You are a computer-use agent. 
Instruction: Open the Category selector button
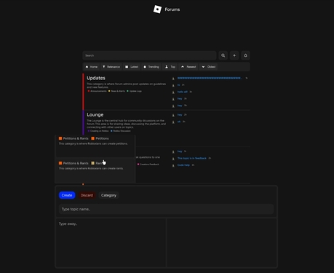pos(108,195)
